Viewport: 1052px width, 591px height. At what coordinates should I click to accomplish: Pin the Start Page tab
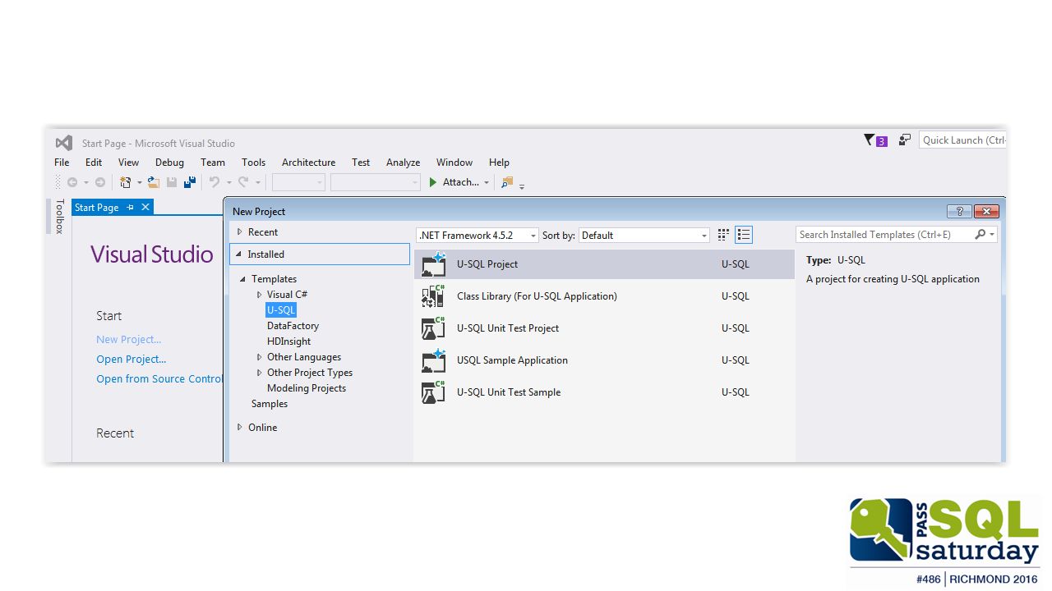[x=131, y=208]
